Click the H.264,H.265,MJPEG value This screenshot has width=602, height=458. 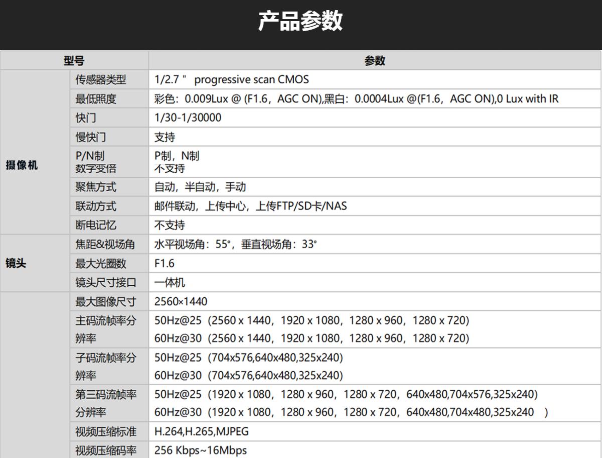[x=201, y=431]
